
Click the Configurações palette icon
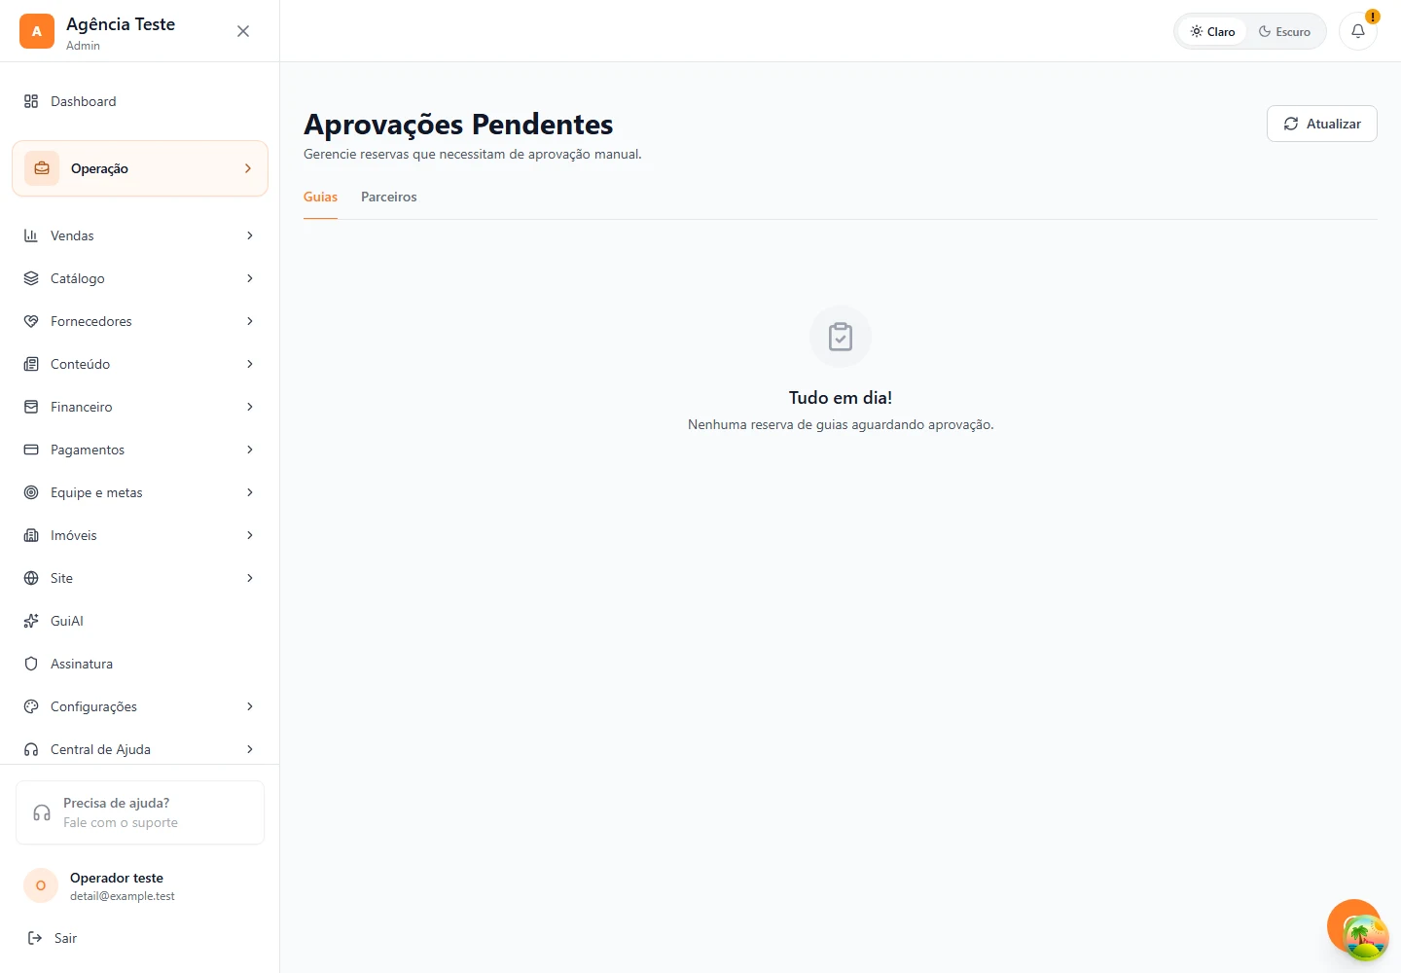point(31,706)
